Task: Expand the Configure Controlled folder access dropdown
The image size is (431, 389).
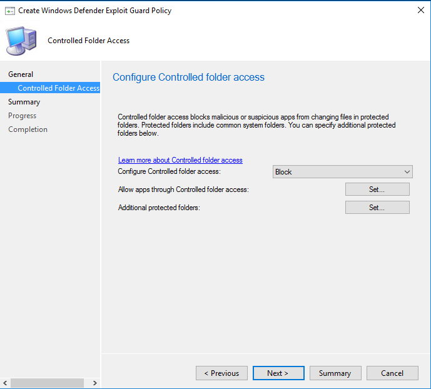Action: pos(342,172)
